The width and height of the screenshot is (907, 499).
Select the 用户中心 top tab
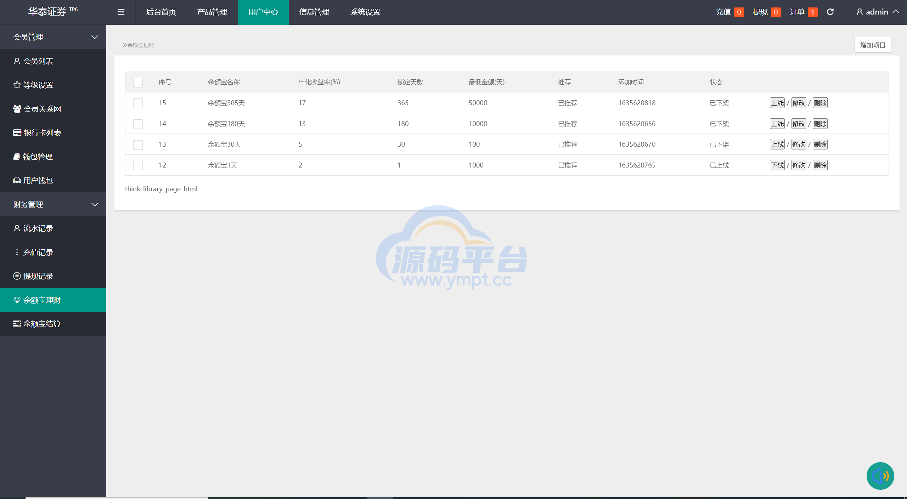click(x=263, y=12)
